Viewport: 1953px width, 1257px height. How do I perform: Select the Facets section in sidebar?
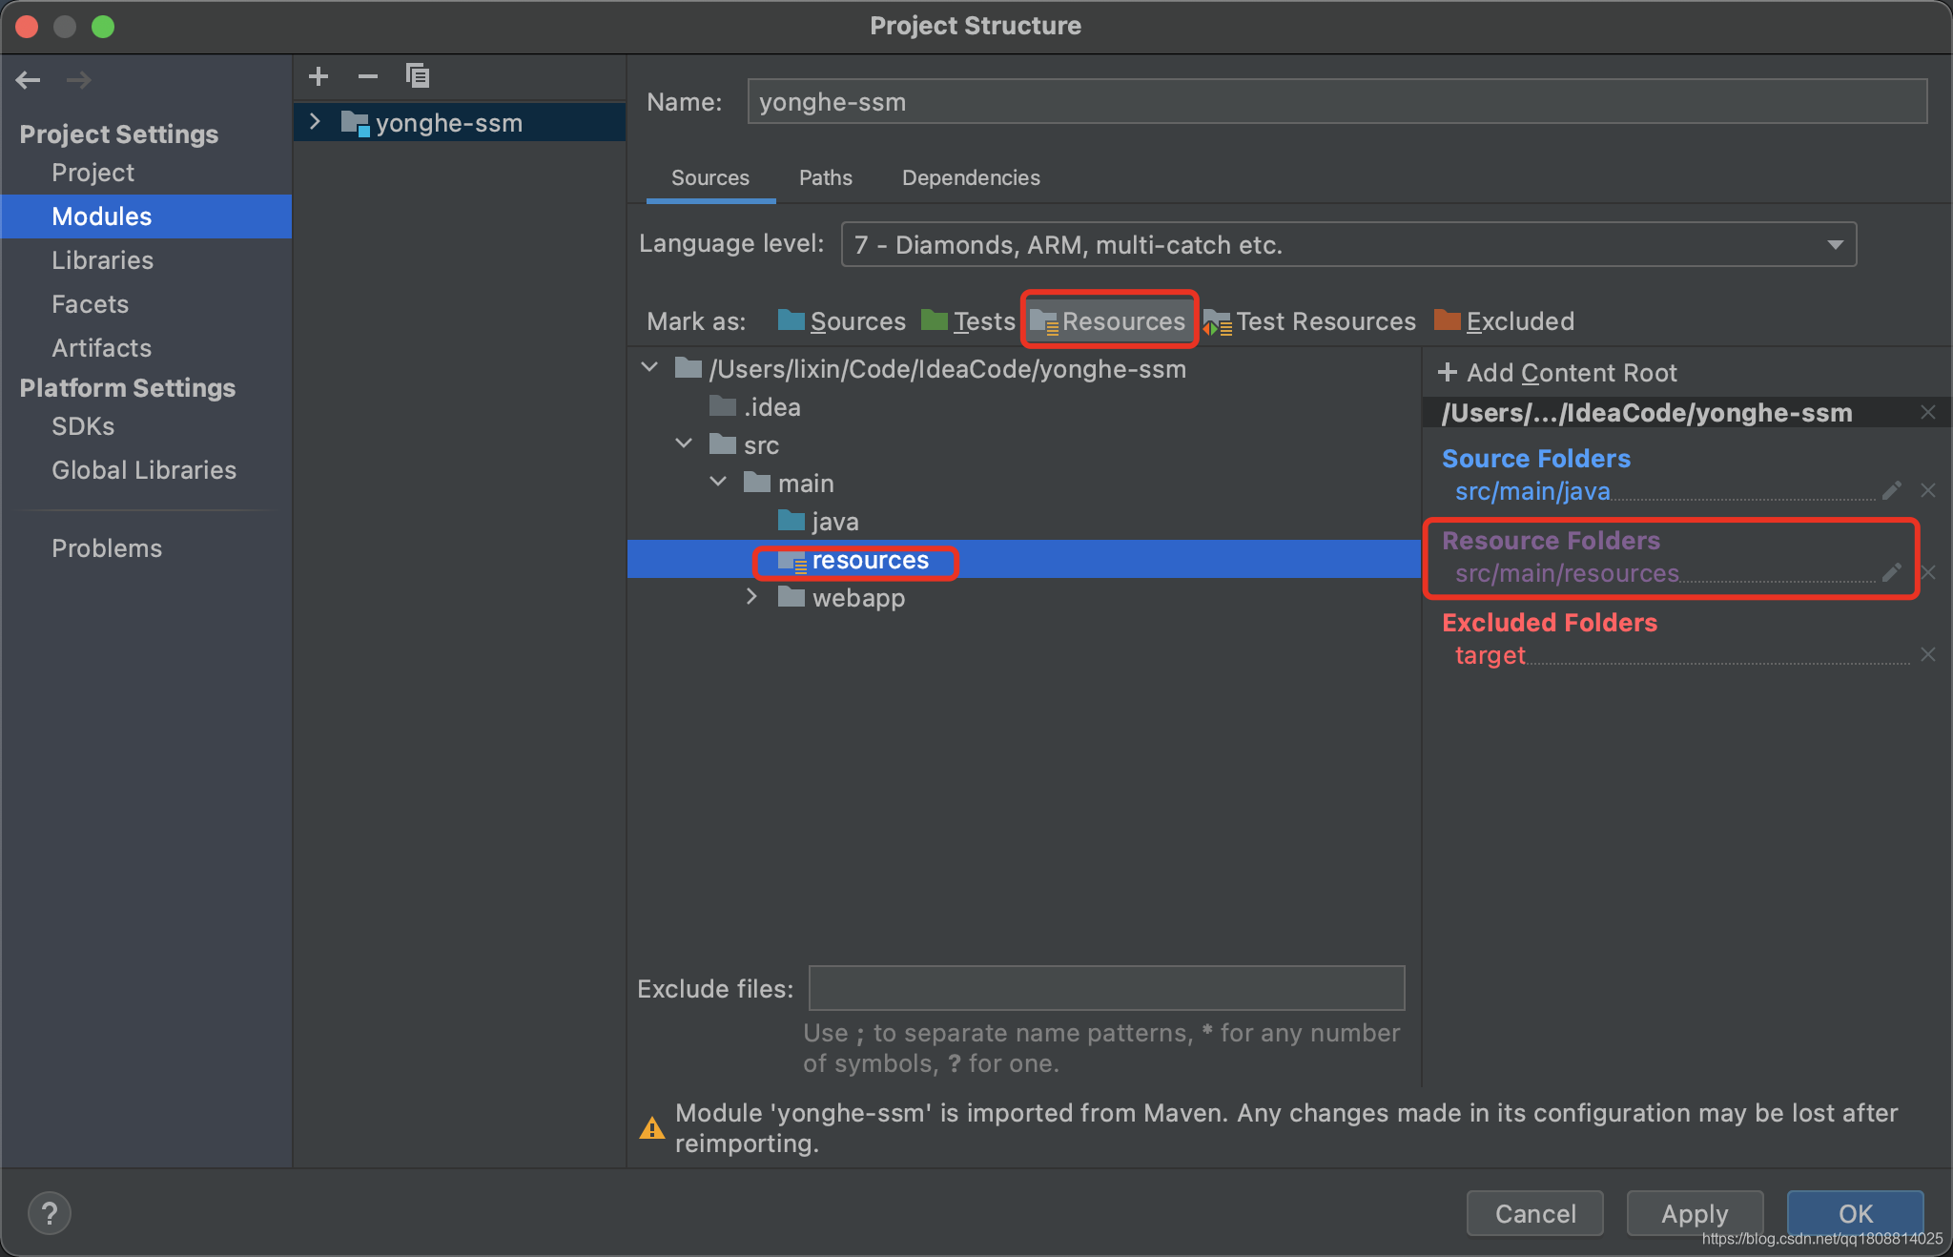pos(89,304)
